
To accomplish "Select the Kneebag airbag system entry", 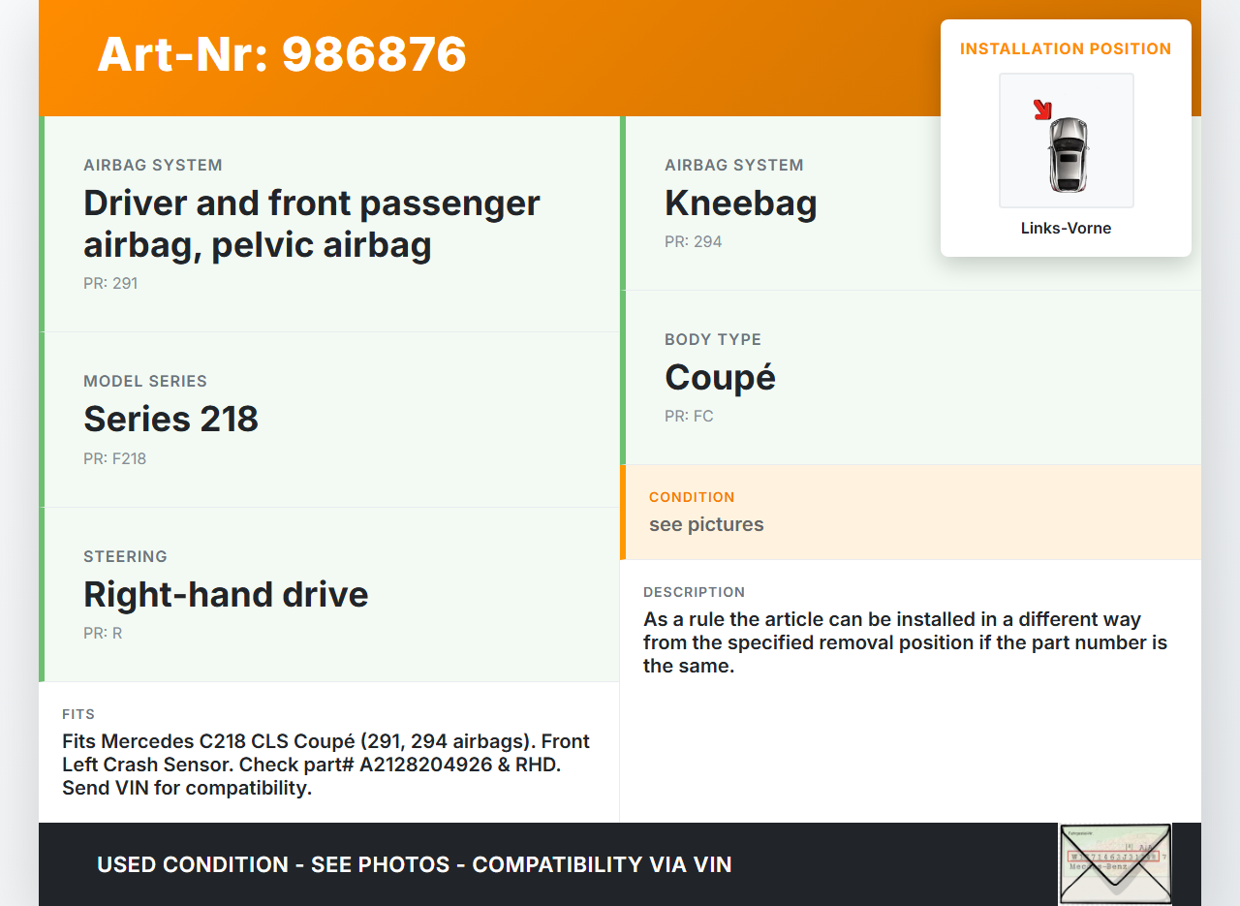I will pyautogui.click(x=740, y=203).
